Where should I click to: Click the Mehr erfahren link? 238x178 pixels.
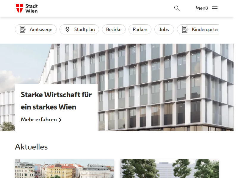coord(39,120)
